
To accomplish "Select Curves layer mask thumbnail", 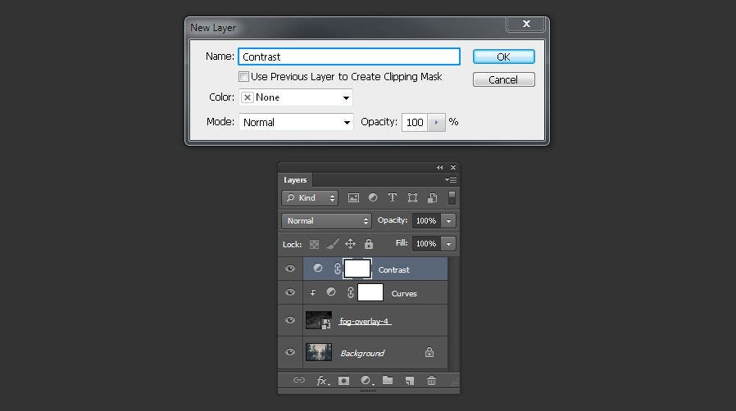I will pos(370,292).
